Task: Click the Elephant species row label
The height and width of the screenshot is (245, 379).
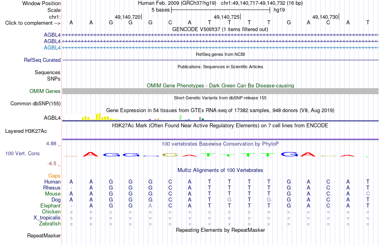Action: tap(51, 206)
